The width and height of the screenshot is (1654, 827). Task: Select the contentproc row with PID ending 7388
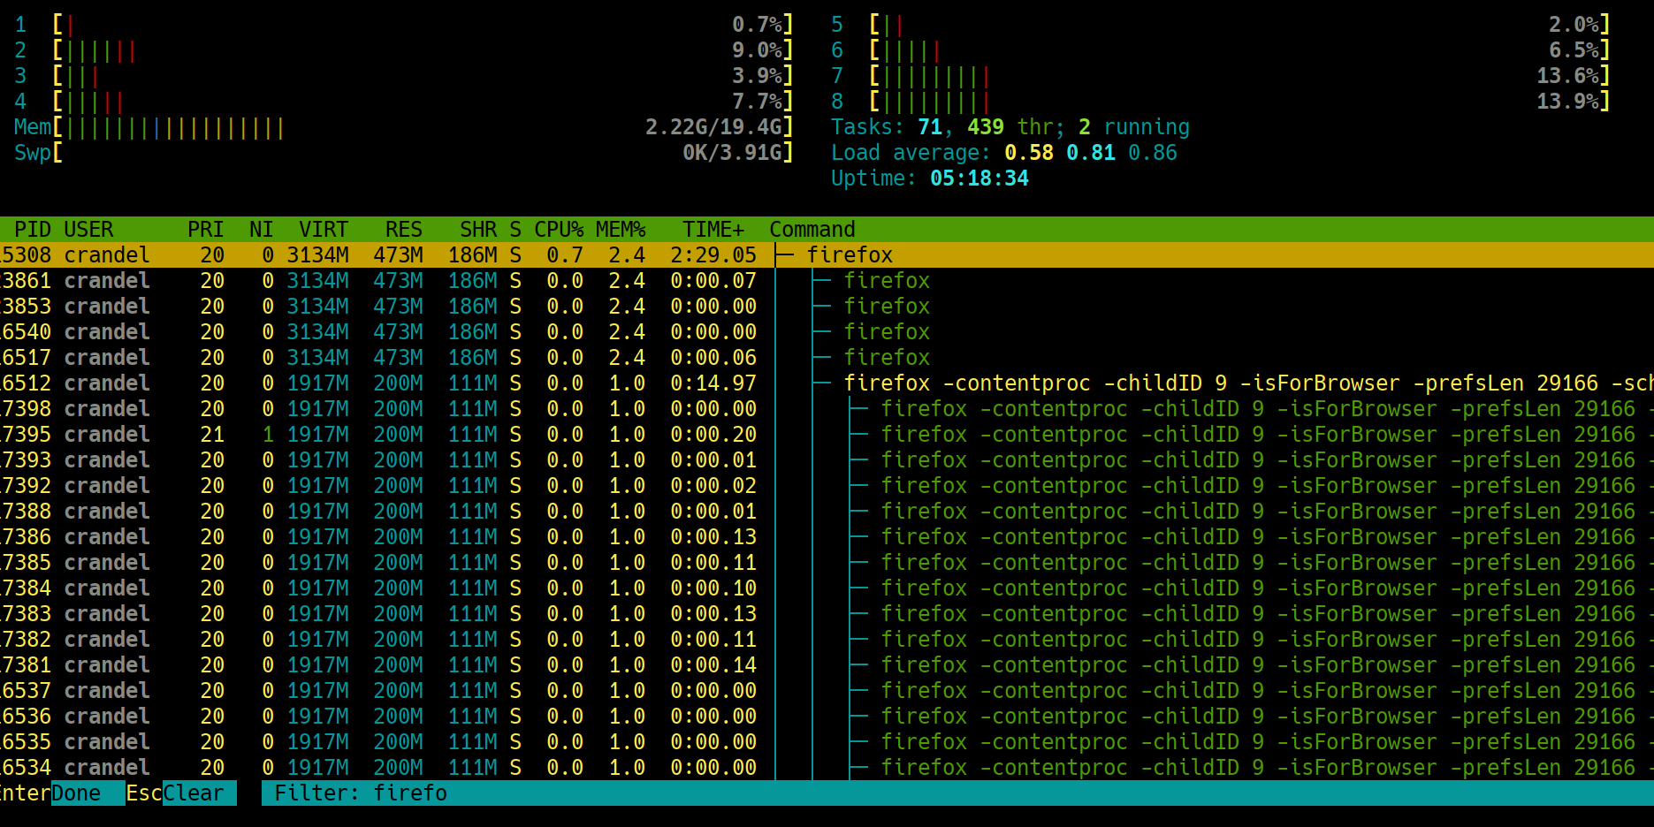pyautogui.click(x=827, y=512)
